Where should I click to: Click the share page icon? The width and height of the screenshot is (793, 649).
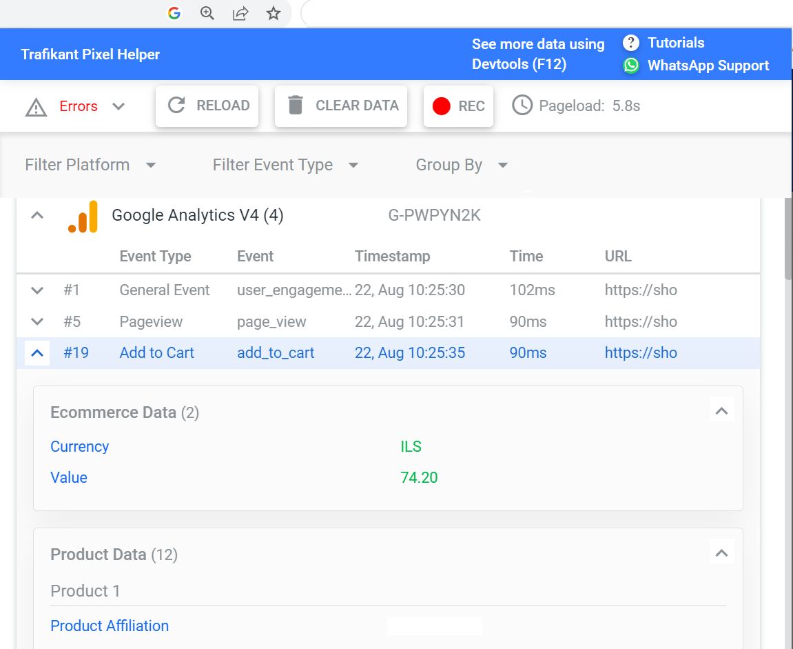tap(240, 13)
